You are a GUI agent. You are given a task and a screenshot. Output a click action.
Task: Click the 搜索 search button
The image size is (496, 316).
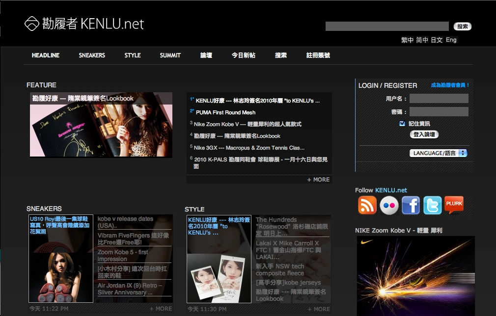point(463,26)
